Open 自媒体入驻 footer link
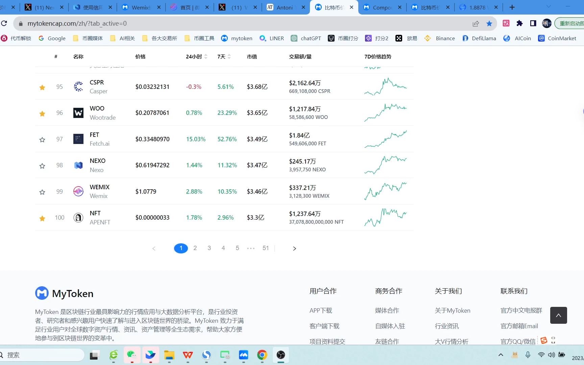This screenshot has width=584, height=365. pyautogui.click(x=390, y=326)
